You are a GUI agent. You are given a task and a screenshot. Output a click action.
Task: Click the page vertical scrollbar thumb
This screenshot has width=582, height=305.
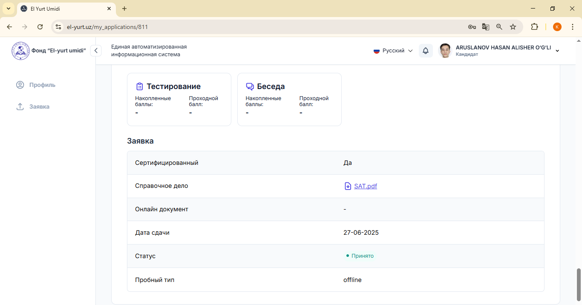point(579,285)
